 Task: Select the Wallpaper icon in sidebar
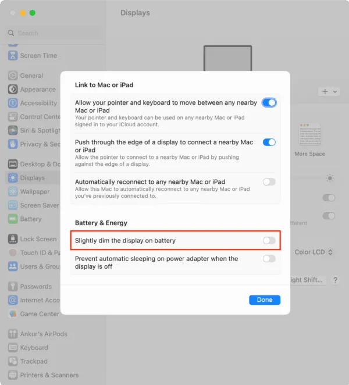(x=13, y=191)
